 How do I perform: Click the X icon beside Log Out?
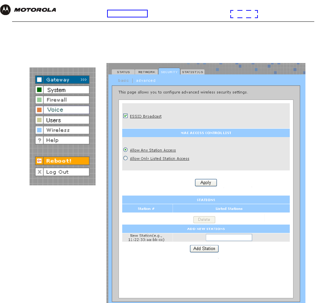[39, 172]
